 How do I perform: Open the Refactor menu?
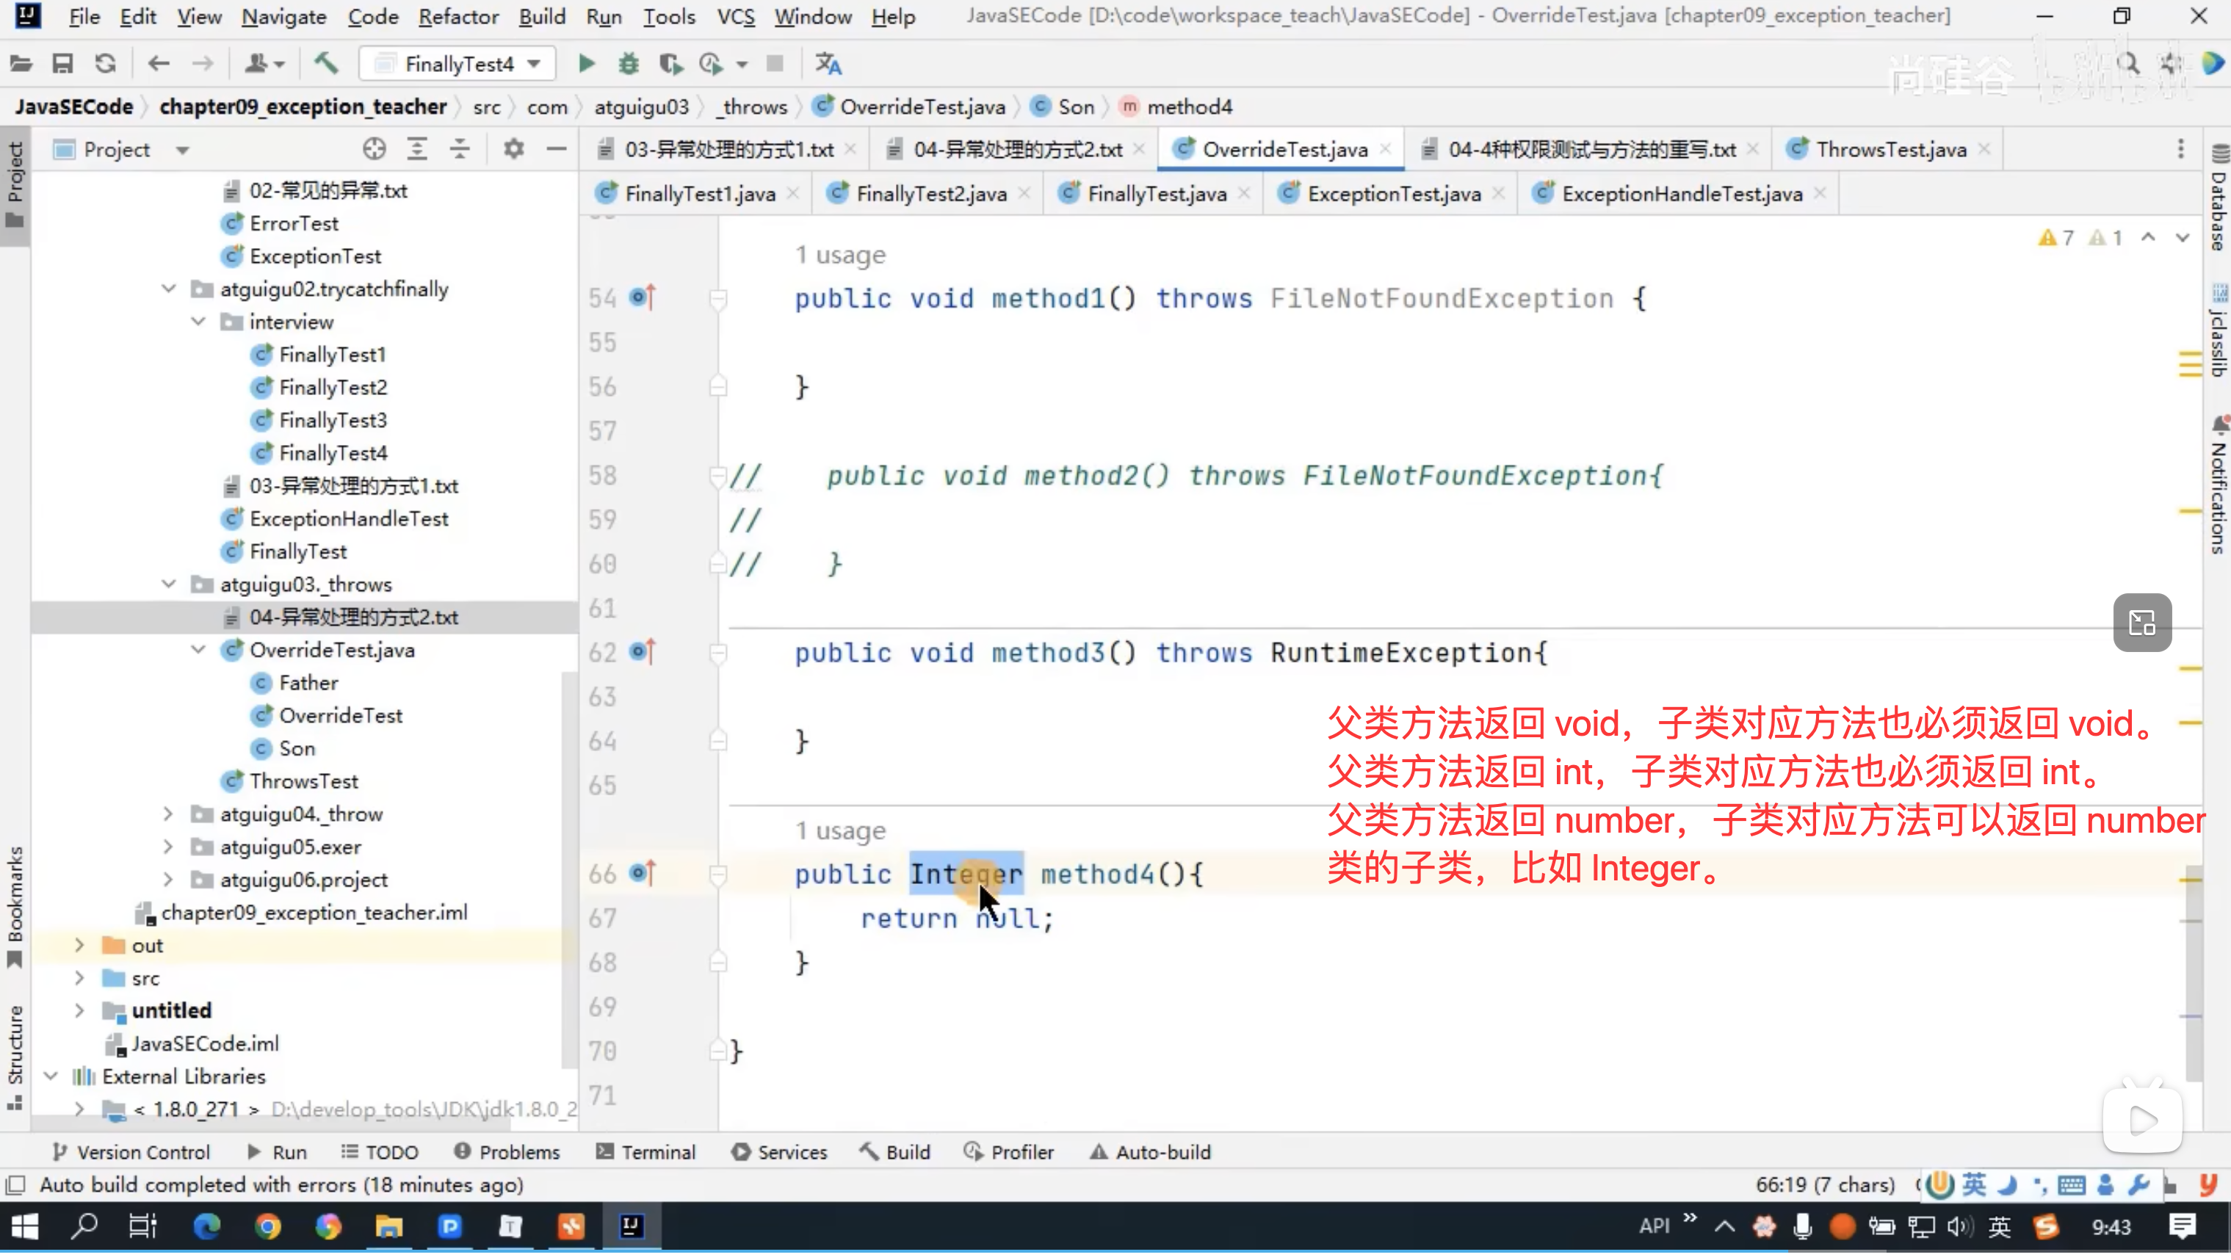(458, 16)
